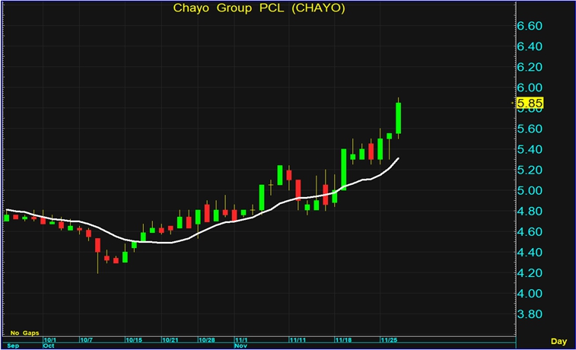Viewport: 576px width, 350px height.
Task: Click the lowest-wick red candle reaching 4.20
Action: (97, 245)
